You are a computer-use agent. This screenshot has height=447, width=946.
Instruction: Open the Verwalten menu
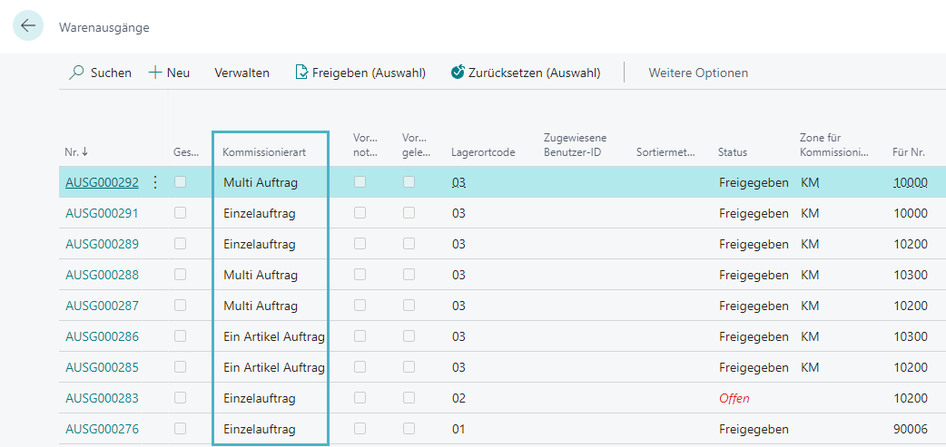coord(241,73)
